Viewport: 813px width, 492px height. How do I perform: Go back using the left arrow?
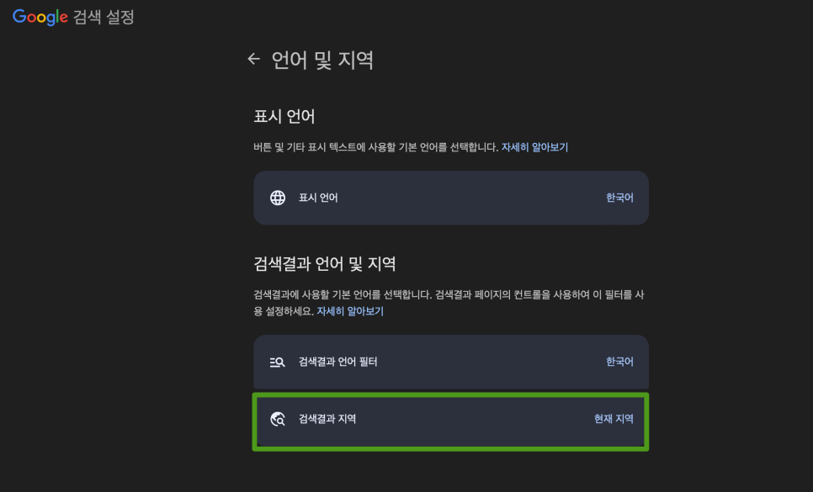tap(253, 59)
